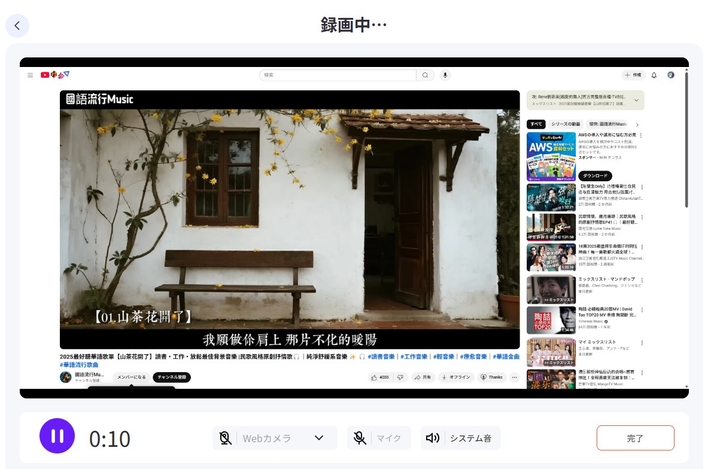Focus the YouTube search field

tap(338, 75)
